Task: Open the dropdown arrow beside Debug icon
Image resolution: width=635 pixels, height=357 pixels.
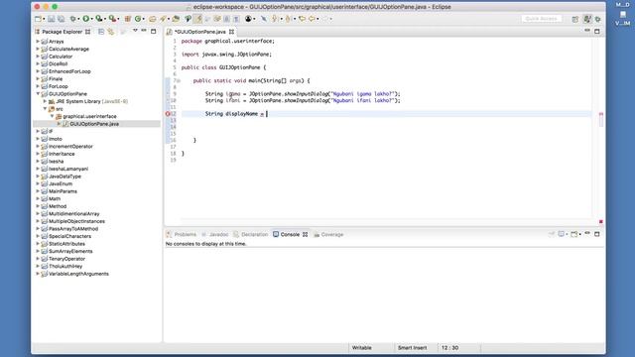Action: tap(78, 19)
